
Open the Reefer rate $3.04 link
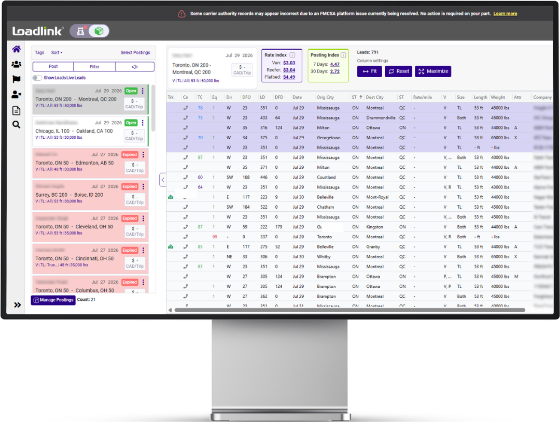pyautogui.click(x=289, y=70)
